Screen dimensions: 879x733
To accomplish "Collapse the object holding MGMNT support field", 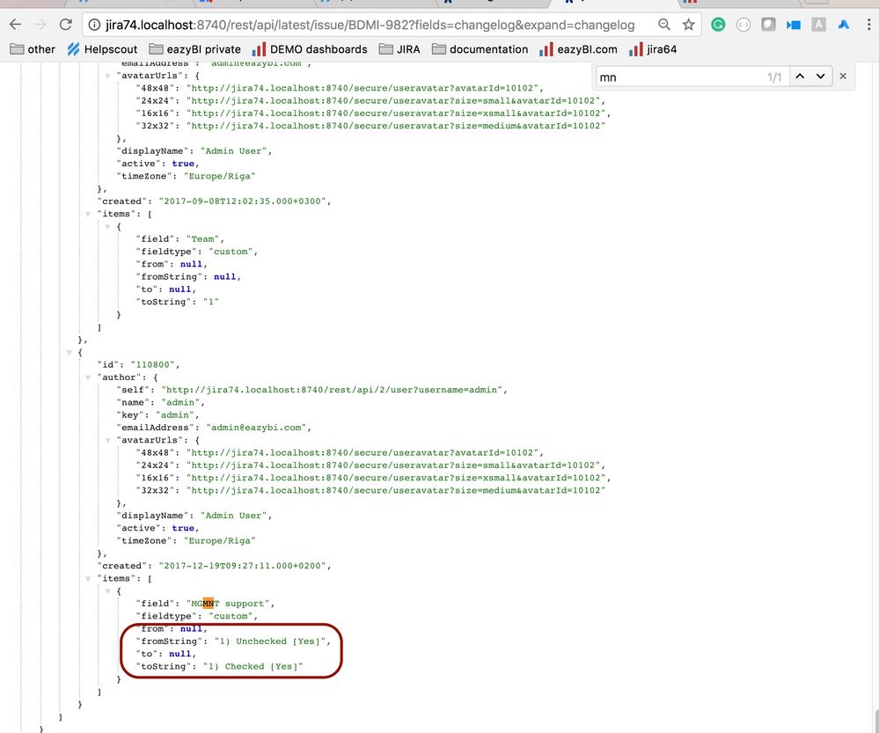I will (107, 591).
